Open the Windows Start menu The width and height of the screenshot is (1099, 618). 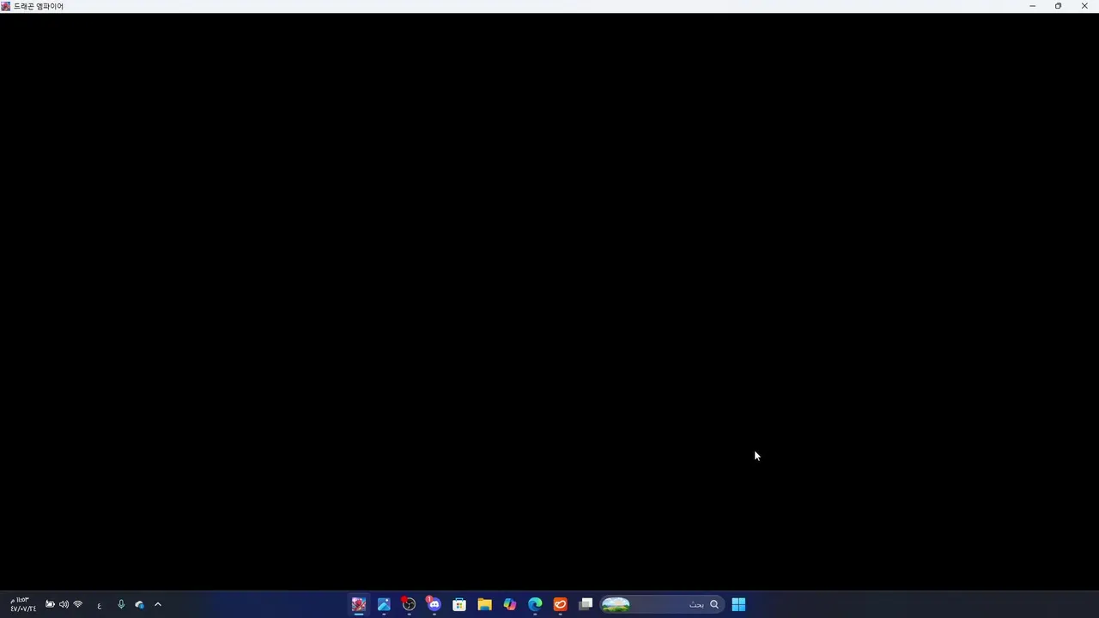738,604
